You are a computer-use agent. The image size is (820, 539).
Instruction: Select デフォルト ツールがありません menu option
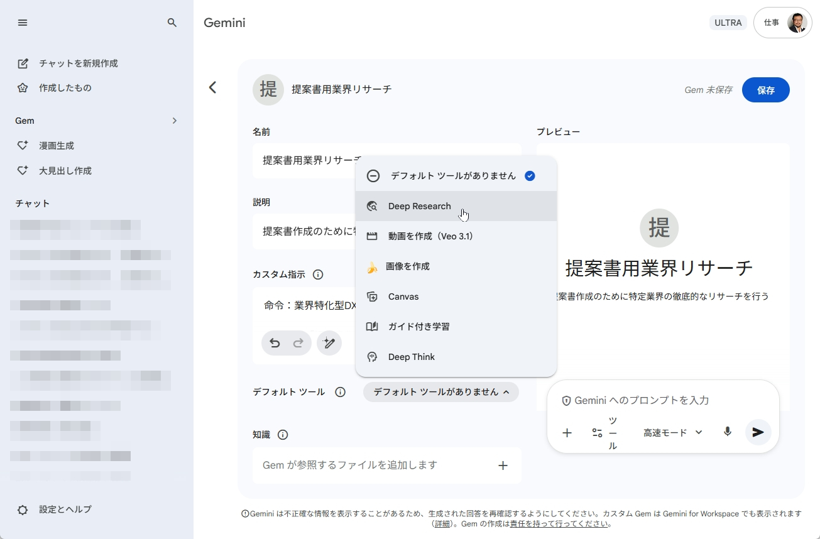click(456, 176)
